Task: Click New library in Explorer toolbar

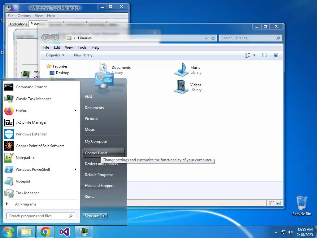Action: click(x=83, y=55)
